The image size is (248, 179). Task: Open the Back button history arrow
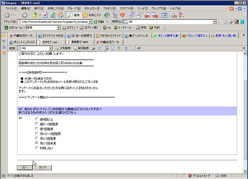[19, 15]
